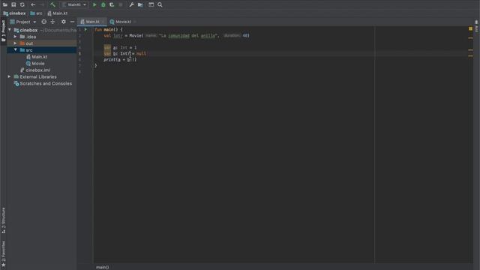The width and height of the screenshot is (480, 270).
Task: Click the Synchronize refresh icon
Action: (x=22, y=4)
